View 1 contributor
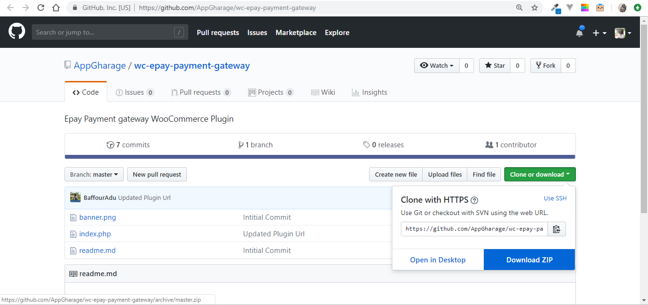648x305 pixels. tap(511, 144)
